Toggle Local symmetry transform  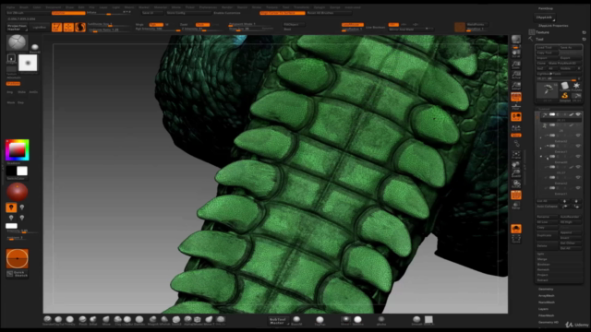tap(516, 117)
